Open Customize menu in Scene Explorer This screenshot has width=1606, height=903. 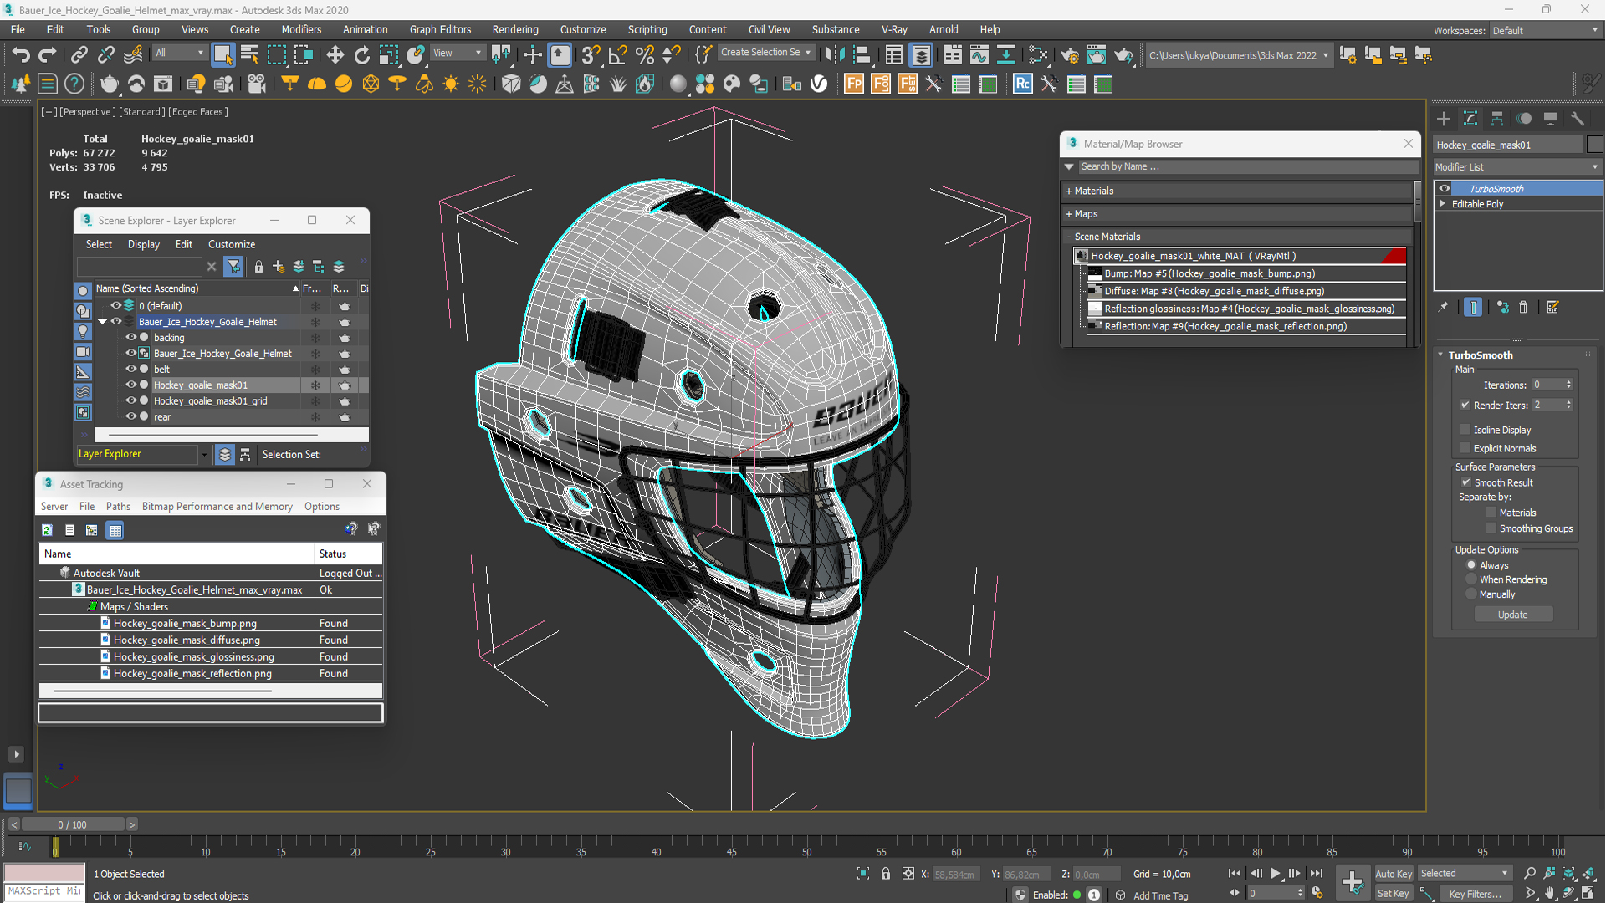pos(232,244)
